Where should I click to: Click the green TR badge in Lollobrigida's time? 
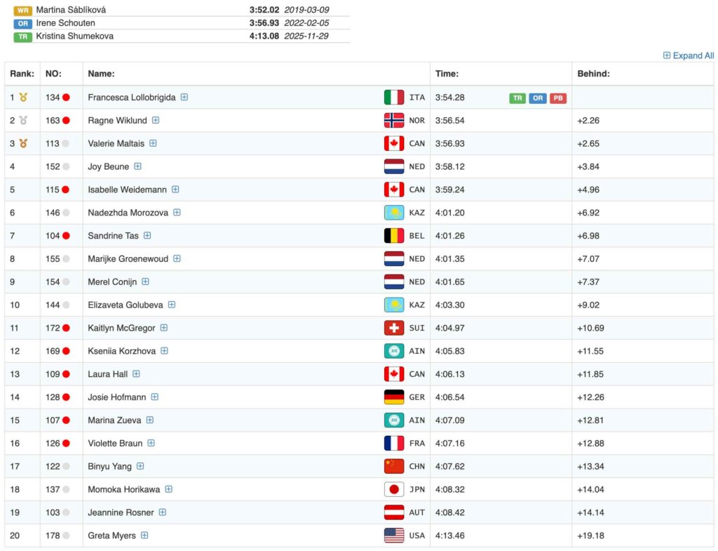coord(517,98)
